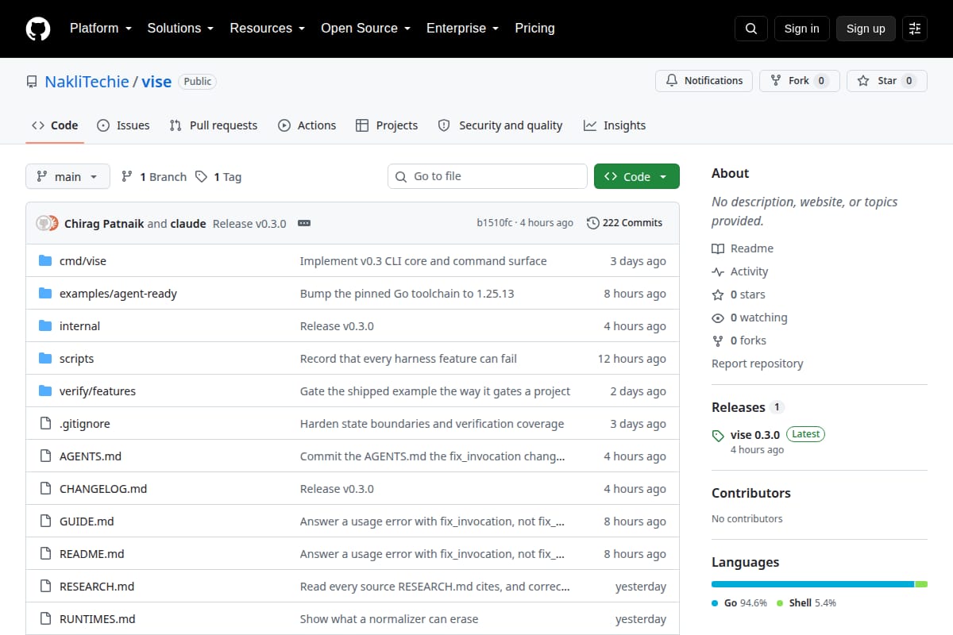The height and width of the screenshot is (635, 953).
Task: Click the folder icon for internal
Action: (45, 326)
